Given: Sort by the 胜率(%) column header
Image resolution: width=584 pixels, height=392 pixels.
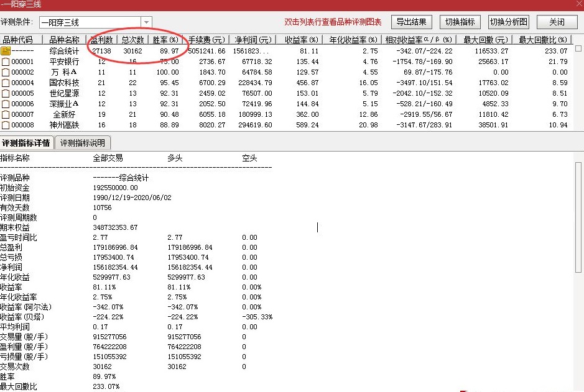Looking at the screenshot, I should pyautogui.click(x=165, y=40).
